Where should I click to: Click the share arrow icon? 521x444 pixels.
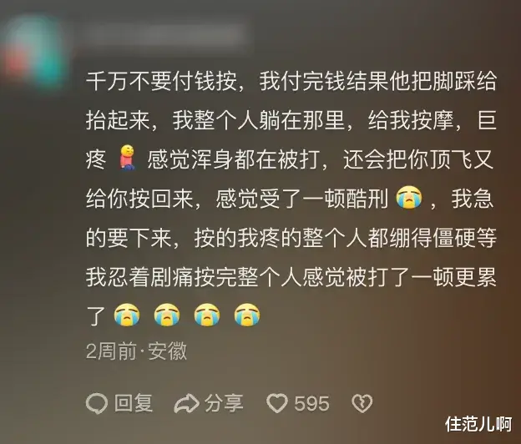point(187,403)
